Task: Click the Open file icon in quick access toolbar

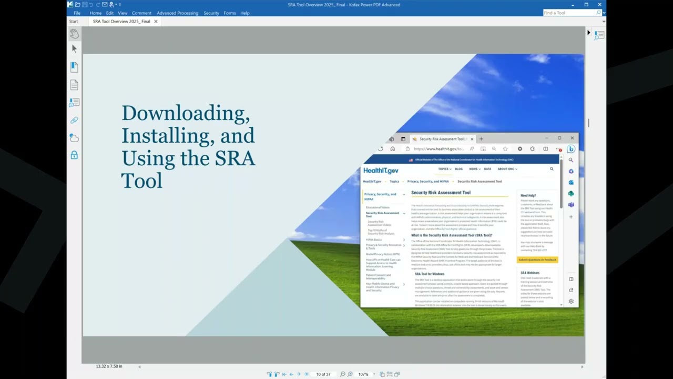Action: click(x=77, y=5)
